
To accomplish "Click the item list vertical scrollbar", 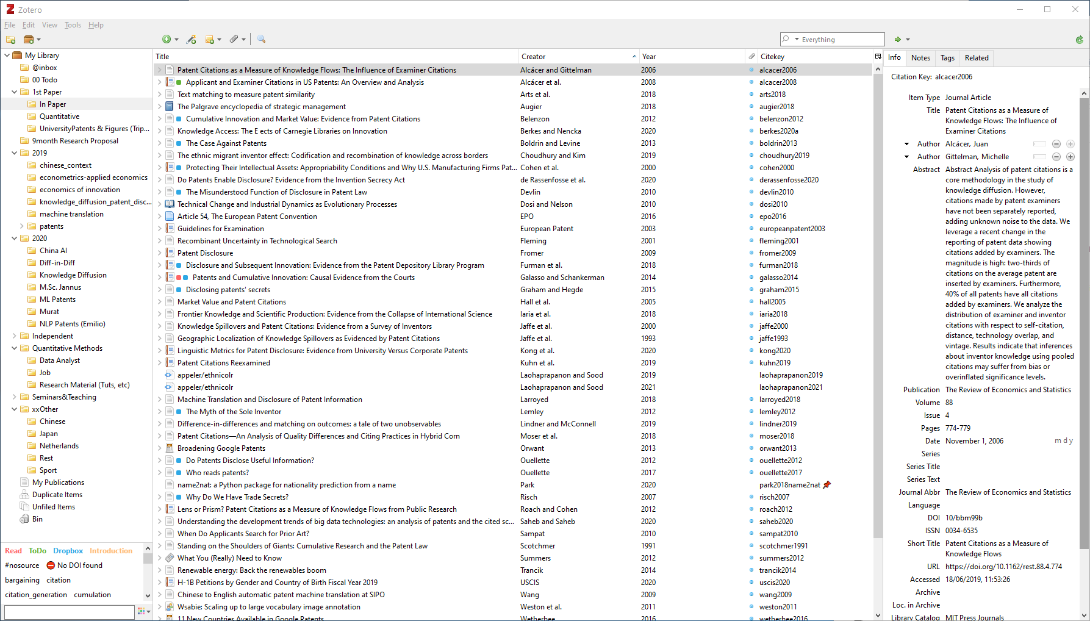I will (x=878, y=305).
